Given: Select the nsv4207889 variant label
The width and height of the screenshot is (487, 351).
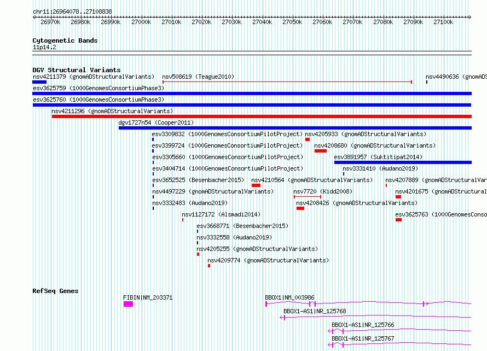Looking at the screenshot, I should [436, 180].
